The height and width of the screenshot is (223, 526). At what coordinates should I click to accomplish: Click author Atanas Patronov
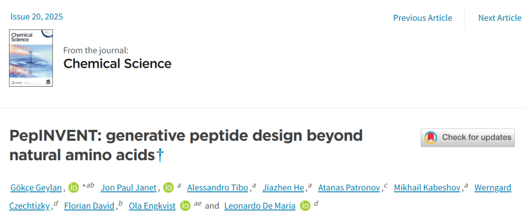pyautogui.click(x=349, y=188)
